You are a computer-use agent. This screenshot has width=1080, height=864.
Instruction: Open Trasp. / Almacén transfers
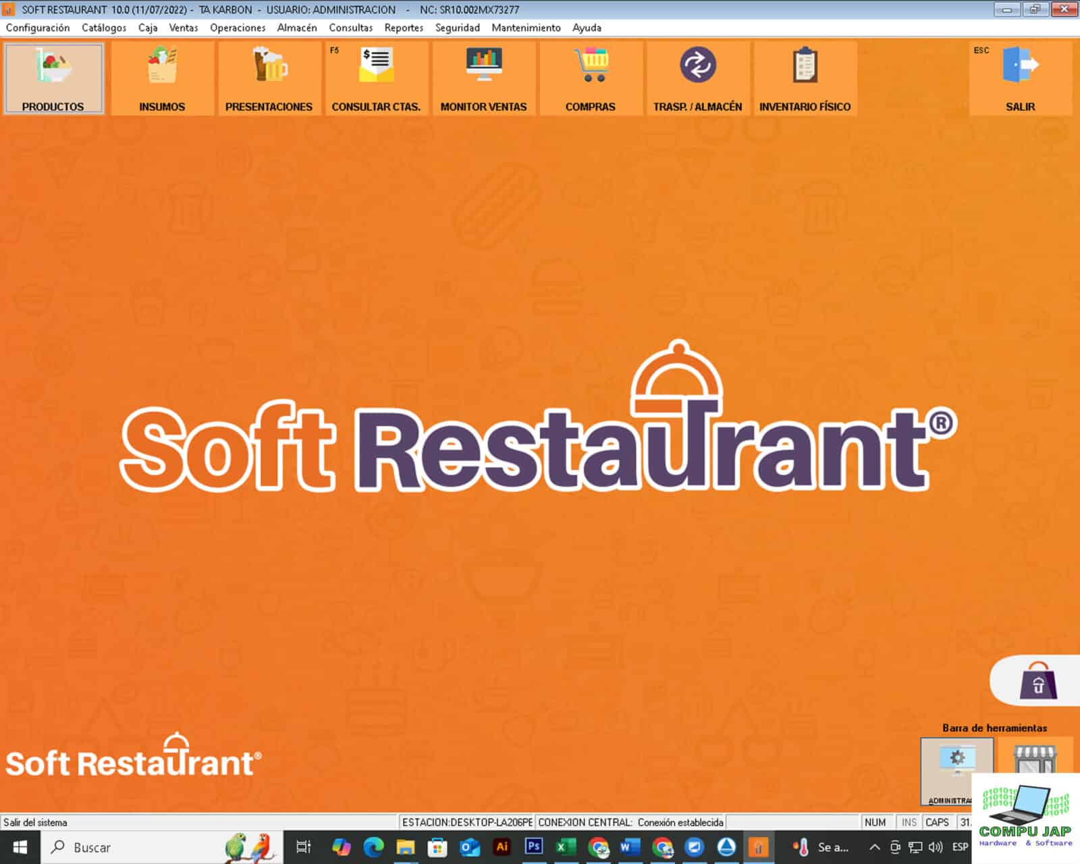697,78
